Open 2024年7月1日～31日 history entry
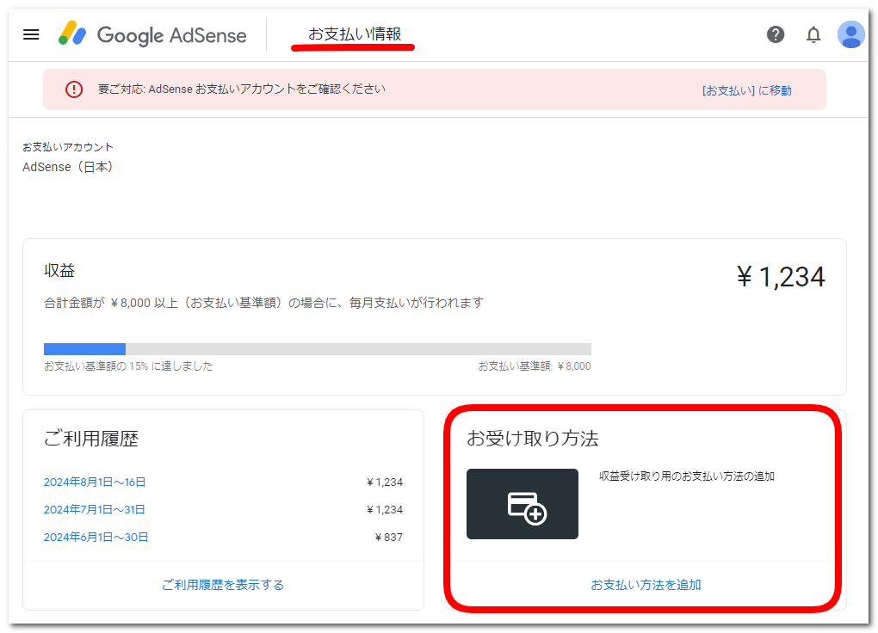Viewport: 878px width, 633px height. pyautogui.click(x=95, y=510)
